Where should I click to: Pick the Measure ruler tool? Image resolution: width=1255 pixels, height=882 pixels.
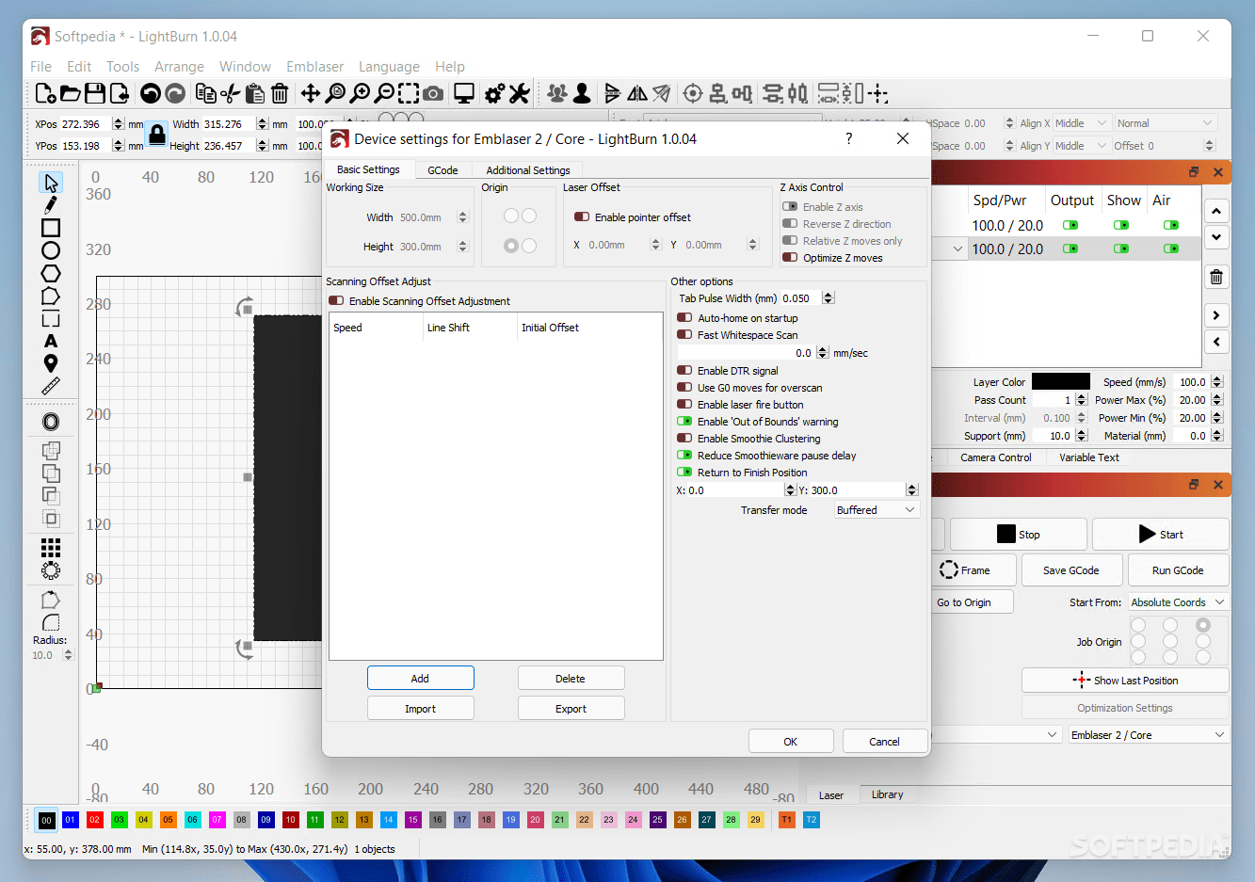(51, 386)
